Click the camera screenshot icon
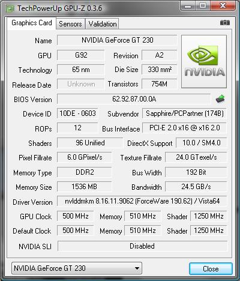Image resolution: width=240 pixels, height=281 pixels. pyautogui.click(x=225, y=23)
